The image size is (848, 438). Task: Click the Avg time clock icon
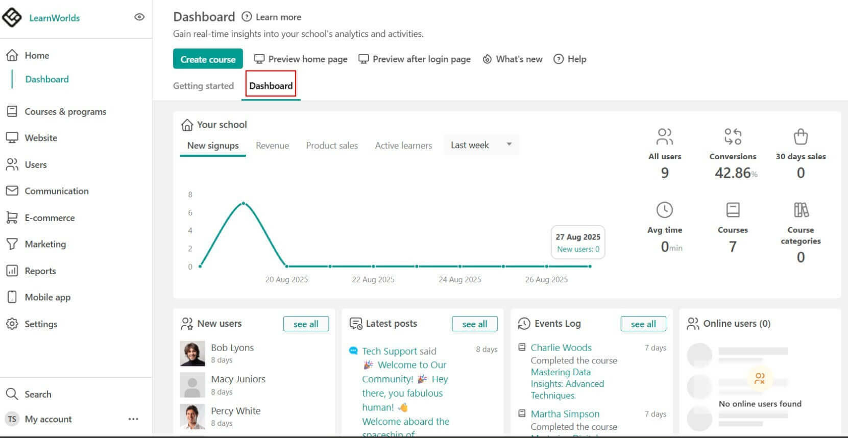pyautogui.click(x=664, y=210)
